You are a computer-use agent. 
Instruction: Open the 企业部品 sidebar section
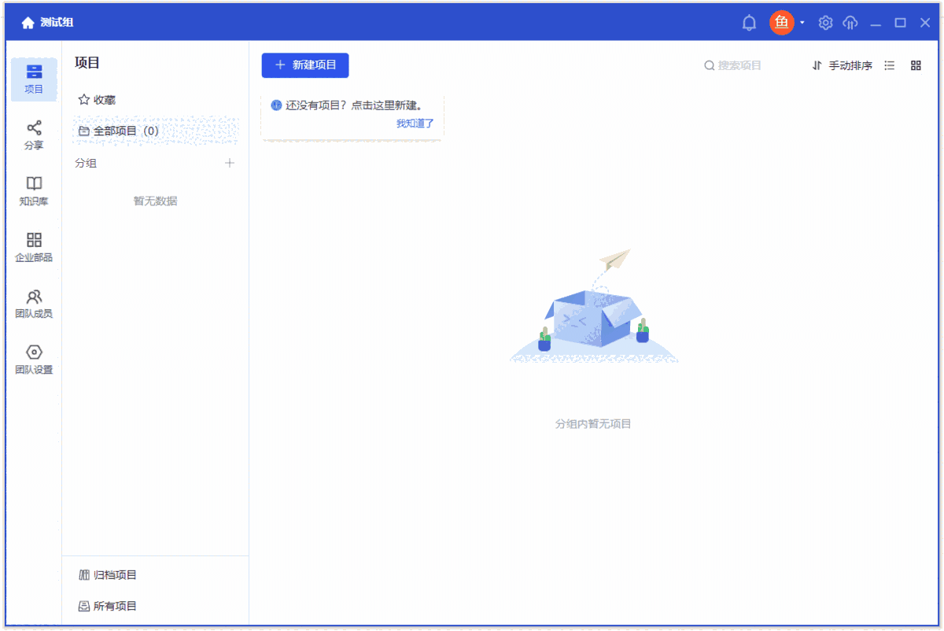pyautogui.click(x=33, y=246)
